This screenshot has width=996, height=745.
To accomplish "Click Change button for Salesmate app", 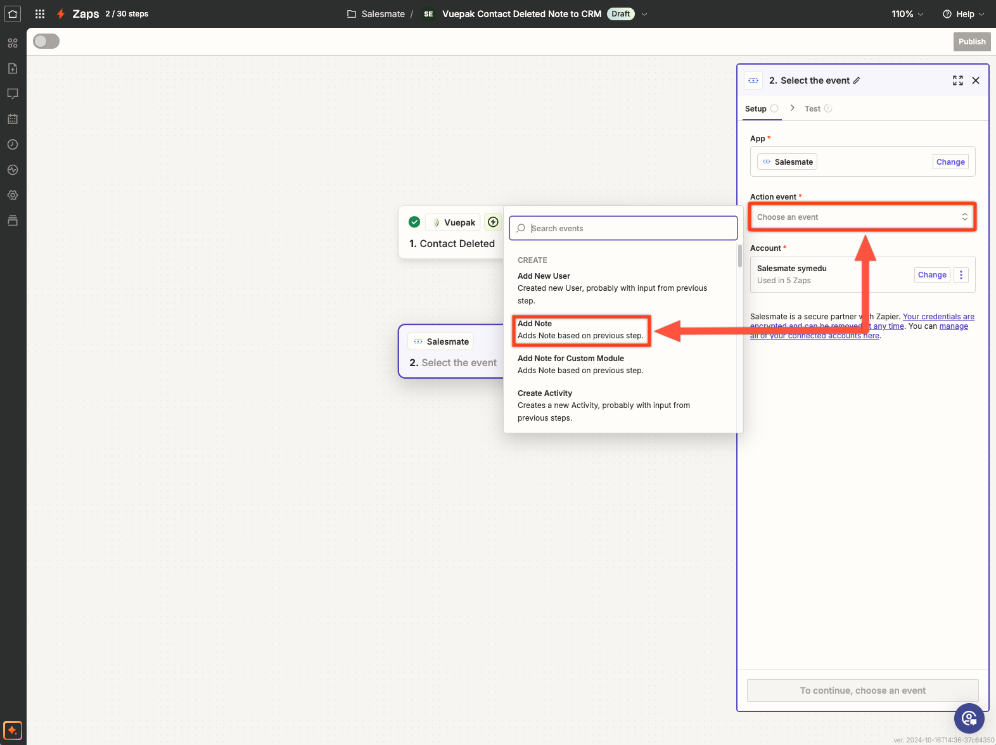I will [x=950, y=162].
